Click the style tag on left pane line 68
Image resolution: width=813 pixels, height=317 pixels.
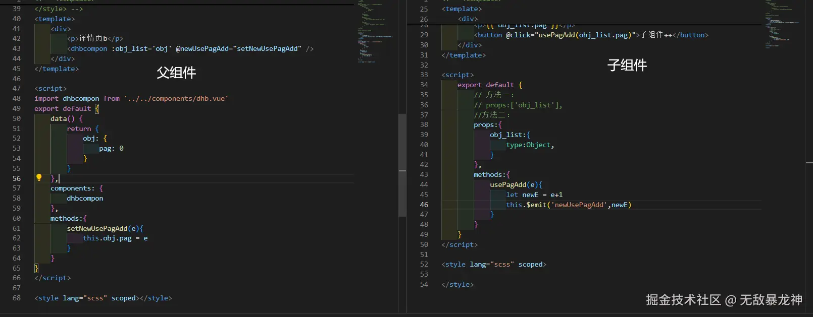coord(103,298)
